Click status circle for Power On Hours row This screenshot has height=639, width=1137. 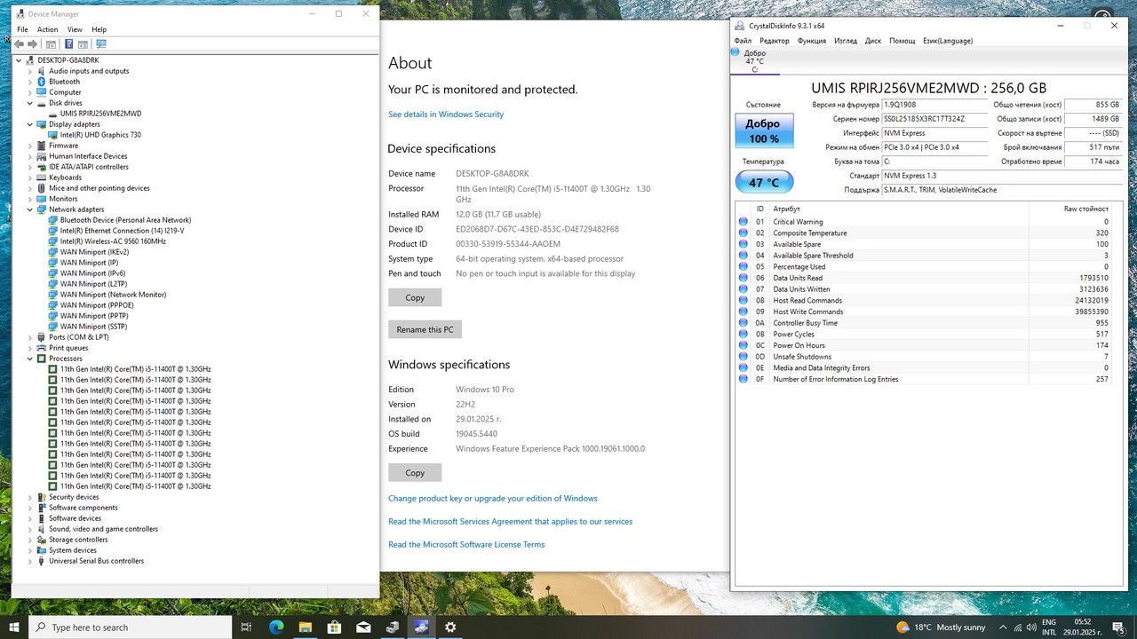(x=743, y=345)
